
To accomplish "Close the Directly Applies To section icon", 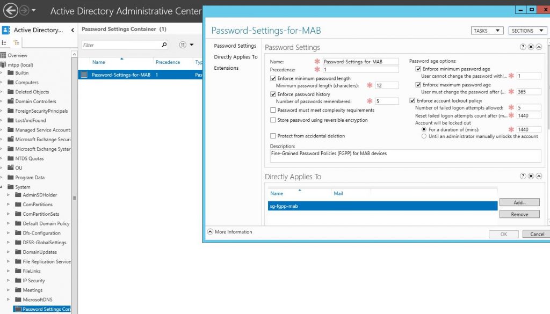I will pyautogui.click(x=531, y=176).
